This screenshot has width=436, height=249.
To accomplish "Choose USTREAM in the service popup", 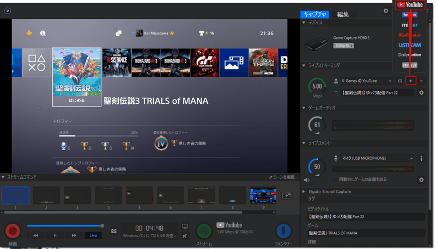I will pos(410,45).
